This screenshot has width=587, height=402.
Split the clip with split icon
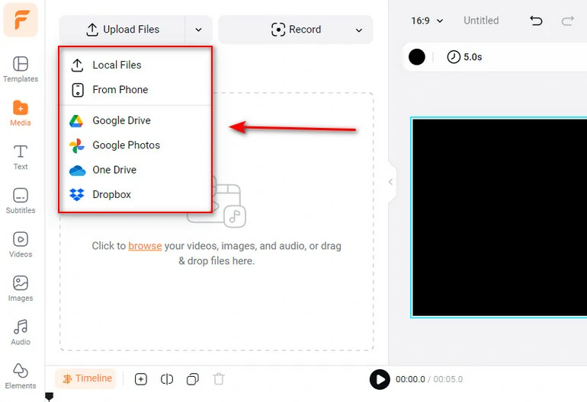(167, 379)
